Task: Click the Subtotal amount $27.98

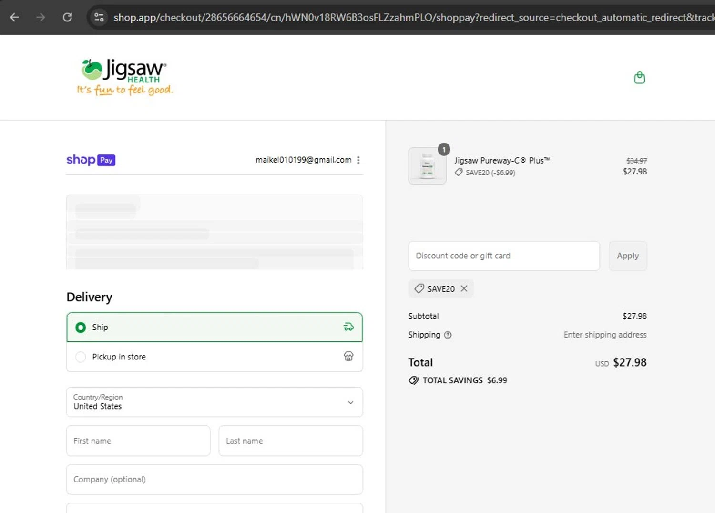Action: coord(634,316)
